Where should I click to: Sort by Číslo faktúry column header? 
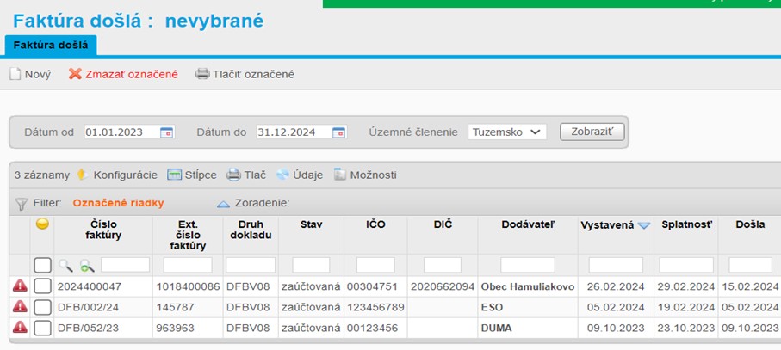[x=103, y=230]
